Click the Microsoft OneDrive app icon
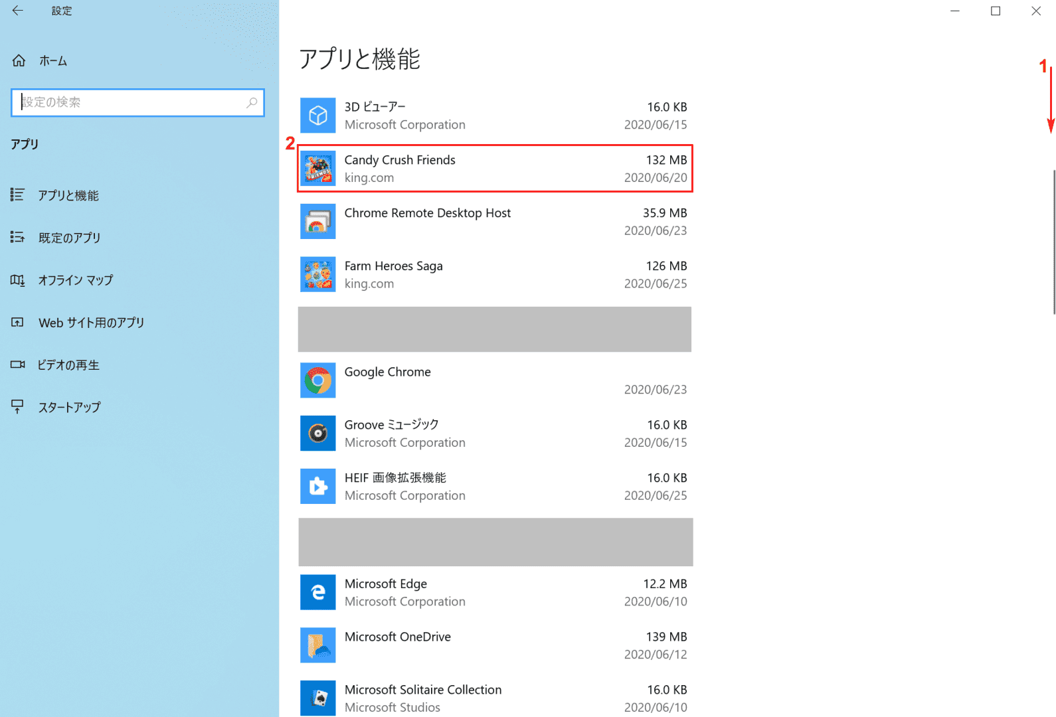Image resolution: width=1056 pixels, height=717 pixels. coord(317,645)
